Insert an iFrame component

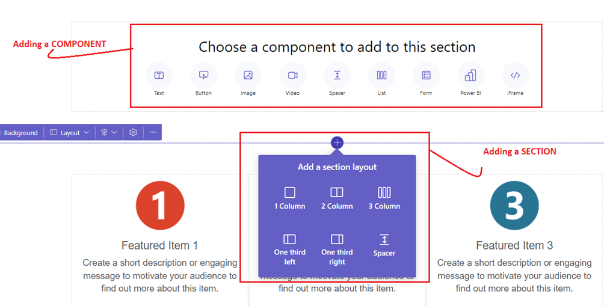[x=515, y=76]
